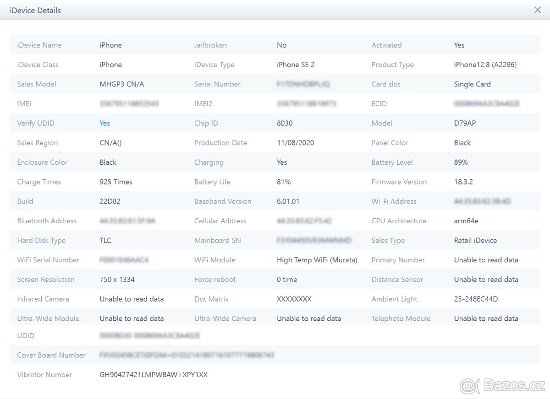Click the blue Verify UDID 'Yes' link
550x399 pixels.
104,123
